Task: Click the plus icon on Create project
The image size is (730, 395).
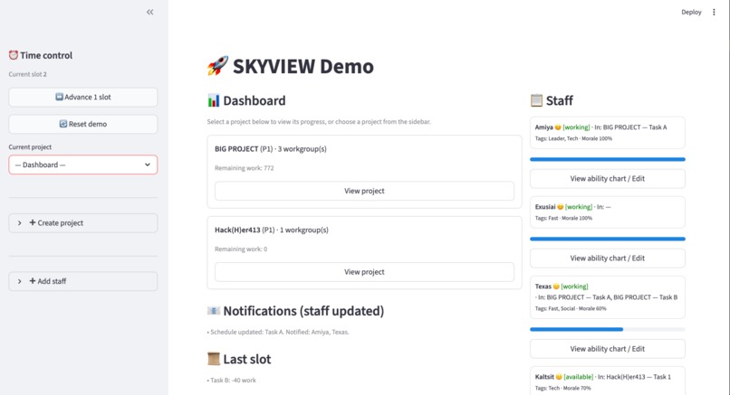Action: (x=33, y=222)
